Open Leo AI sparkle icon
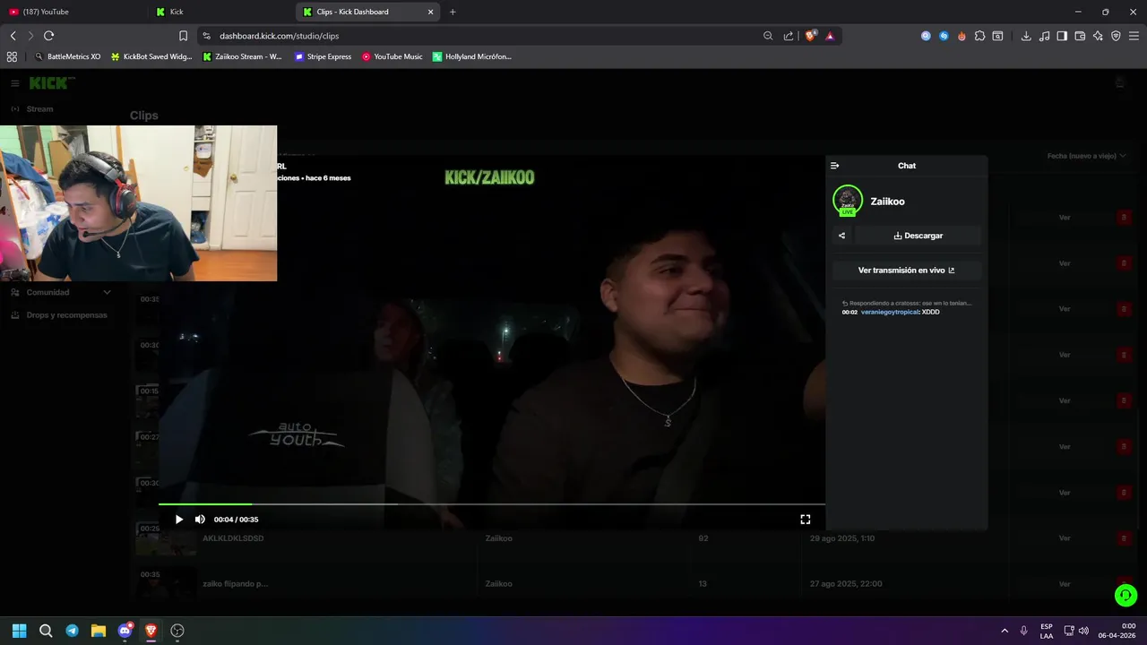The height and width of the screenshot is (645, 1147). pos(1098,36)
